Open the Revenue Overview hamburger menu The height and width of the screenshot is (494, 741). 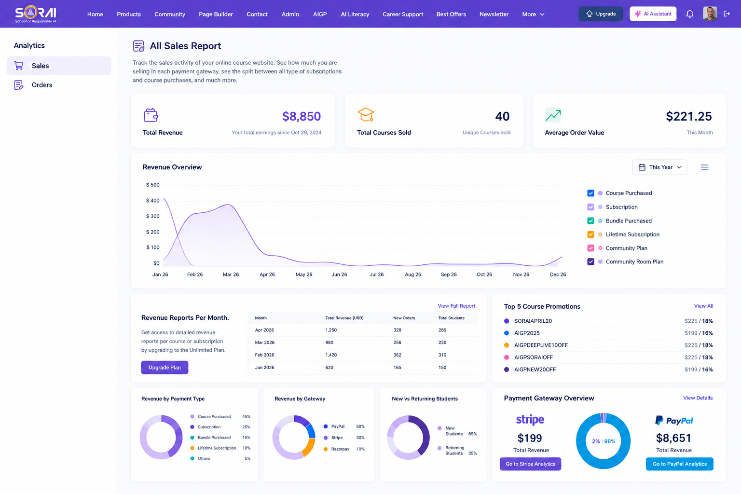(705, 167)
